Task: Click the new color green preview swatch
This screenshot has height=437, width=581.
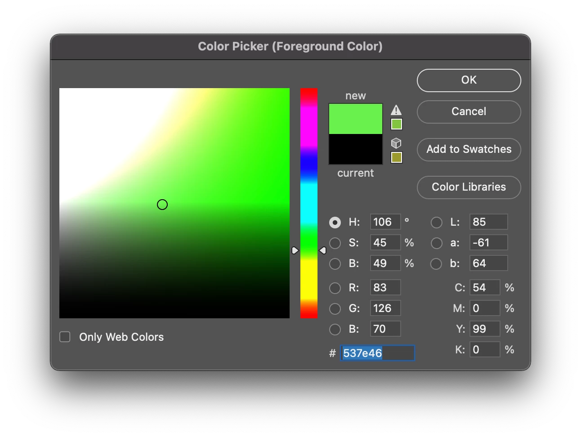Action: tap(356, 119)
